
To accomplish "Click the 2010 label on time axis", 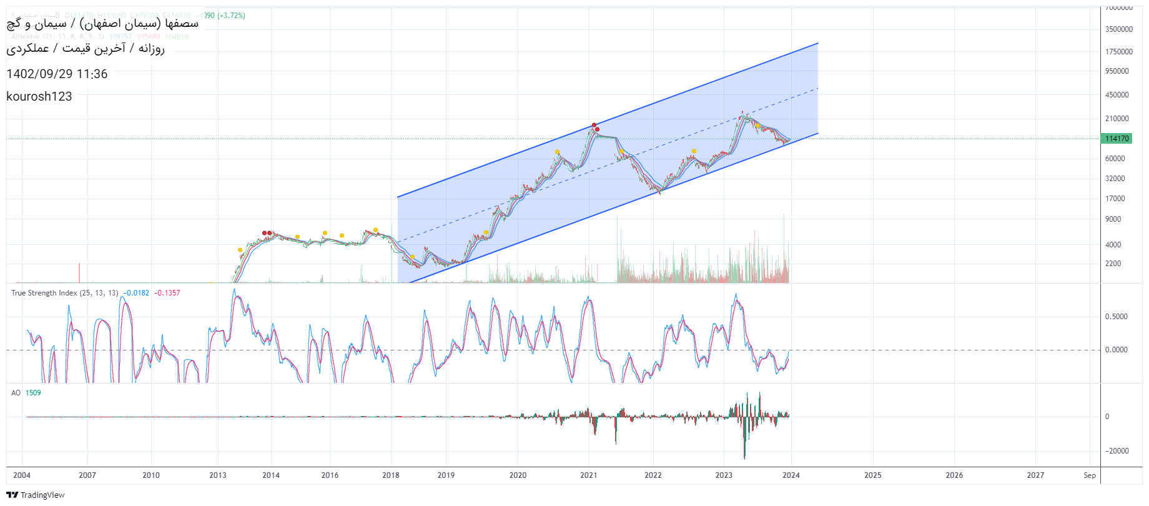I will click(151, 475).
